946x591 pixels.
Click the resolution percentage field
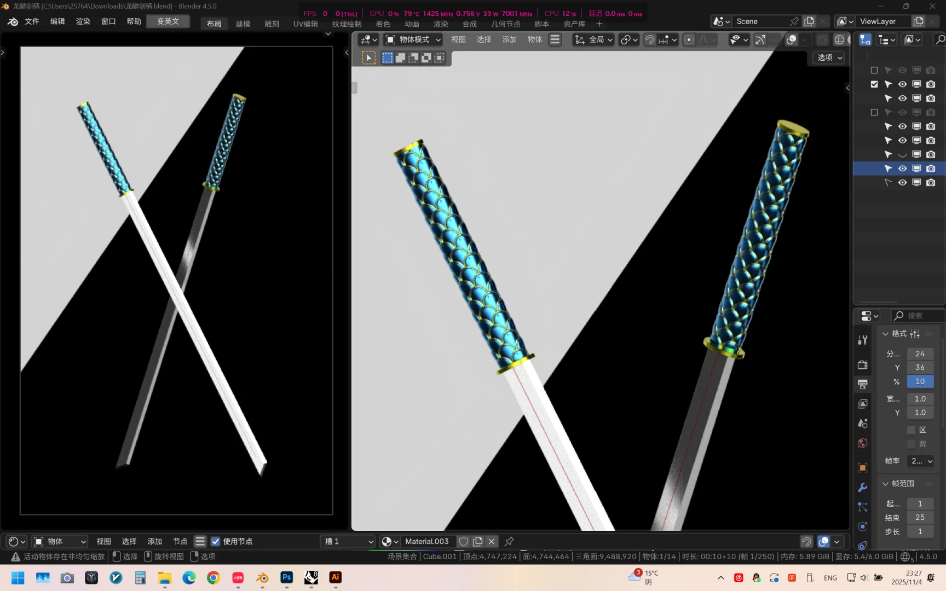pyautogui.click(x=920, y=381)
